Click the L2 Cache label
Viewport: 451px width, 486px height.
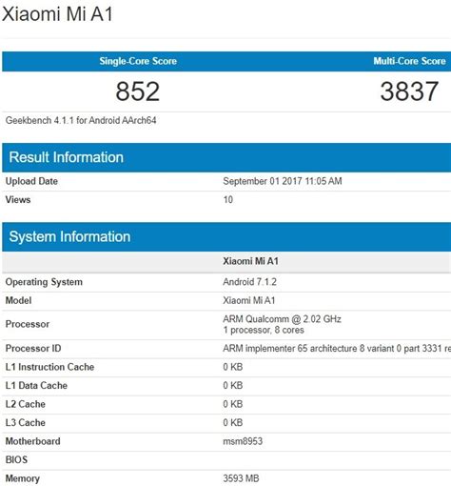click(x=26, y=404)
